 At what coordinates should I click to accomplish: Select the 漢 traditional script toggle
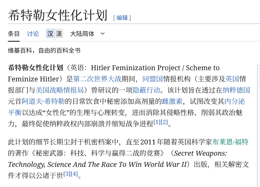tap(59, 34)
